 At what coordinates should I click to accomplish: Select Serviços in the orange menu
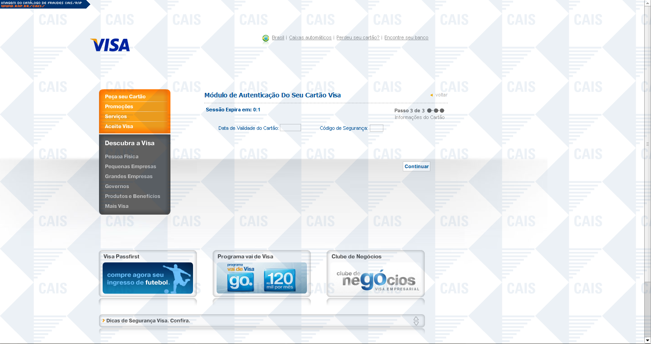click(116, 116)
